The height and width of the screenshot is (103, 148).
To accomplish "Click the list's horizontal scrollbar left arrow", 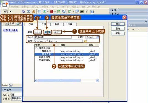I will pyautogui.click(x=36, y=81).
